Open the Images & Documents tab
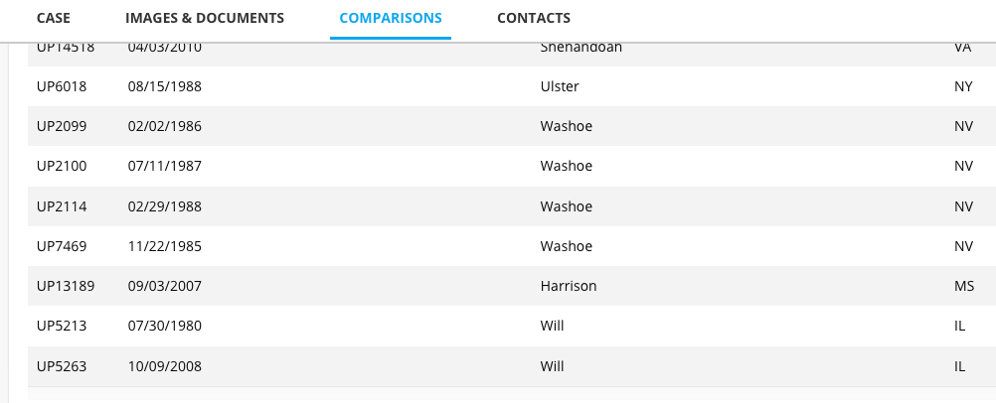 (205, 18)
